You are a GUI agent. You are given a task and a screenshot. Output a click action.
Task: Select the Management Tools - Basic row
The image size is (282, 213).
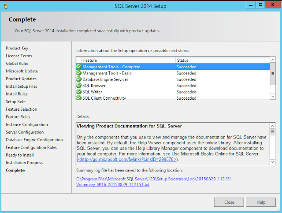click(x=173, y=73)
